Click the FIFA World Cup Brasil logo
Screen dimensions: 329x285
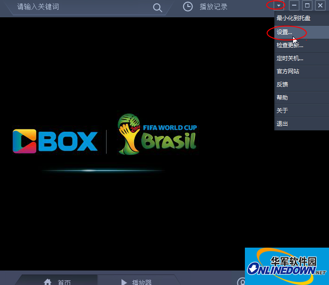point(157,134)
